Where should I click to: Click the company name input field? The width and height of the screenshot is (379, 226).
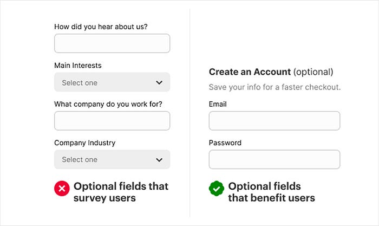point(112,121)
